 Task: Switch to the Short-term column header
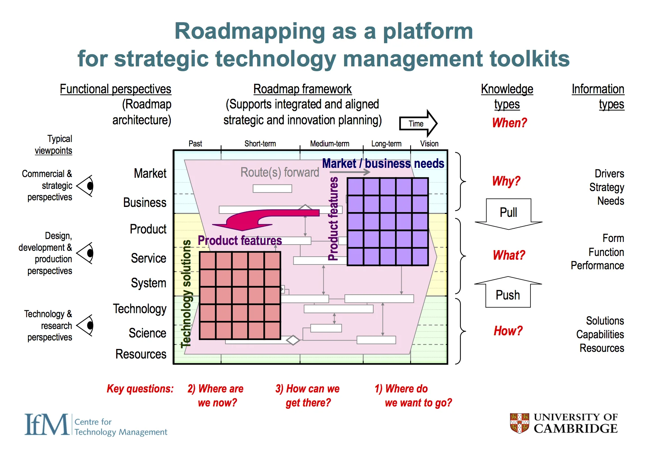tap(260, 143)
